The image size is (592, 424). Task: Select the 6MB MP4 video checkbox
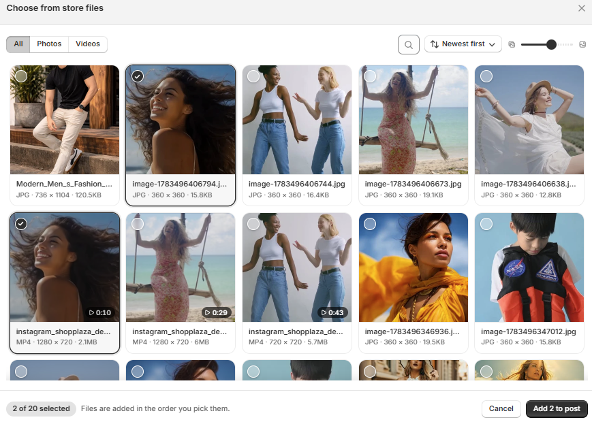138,224
